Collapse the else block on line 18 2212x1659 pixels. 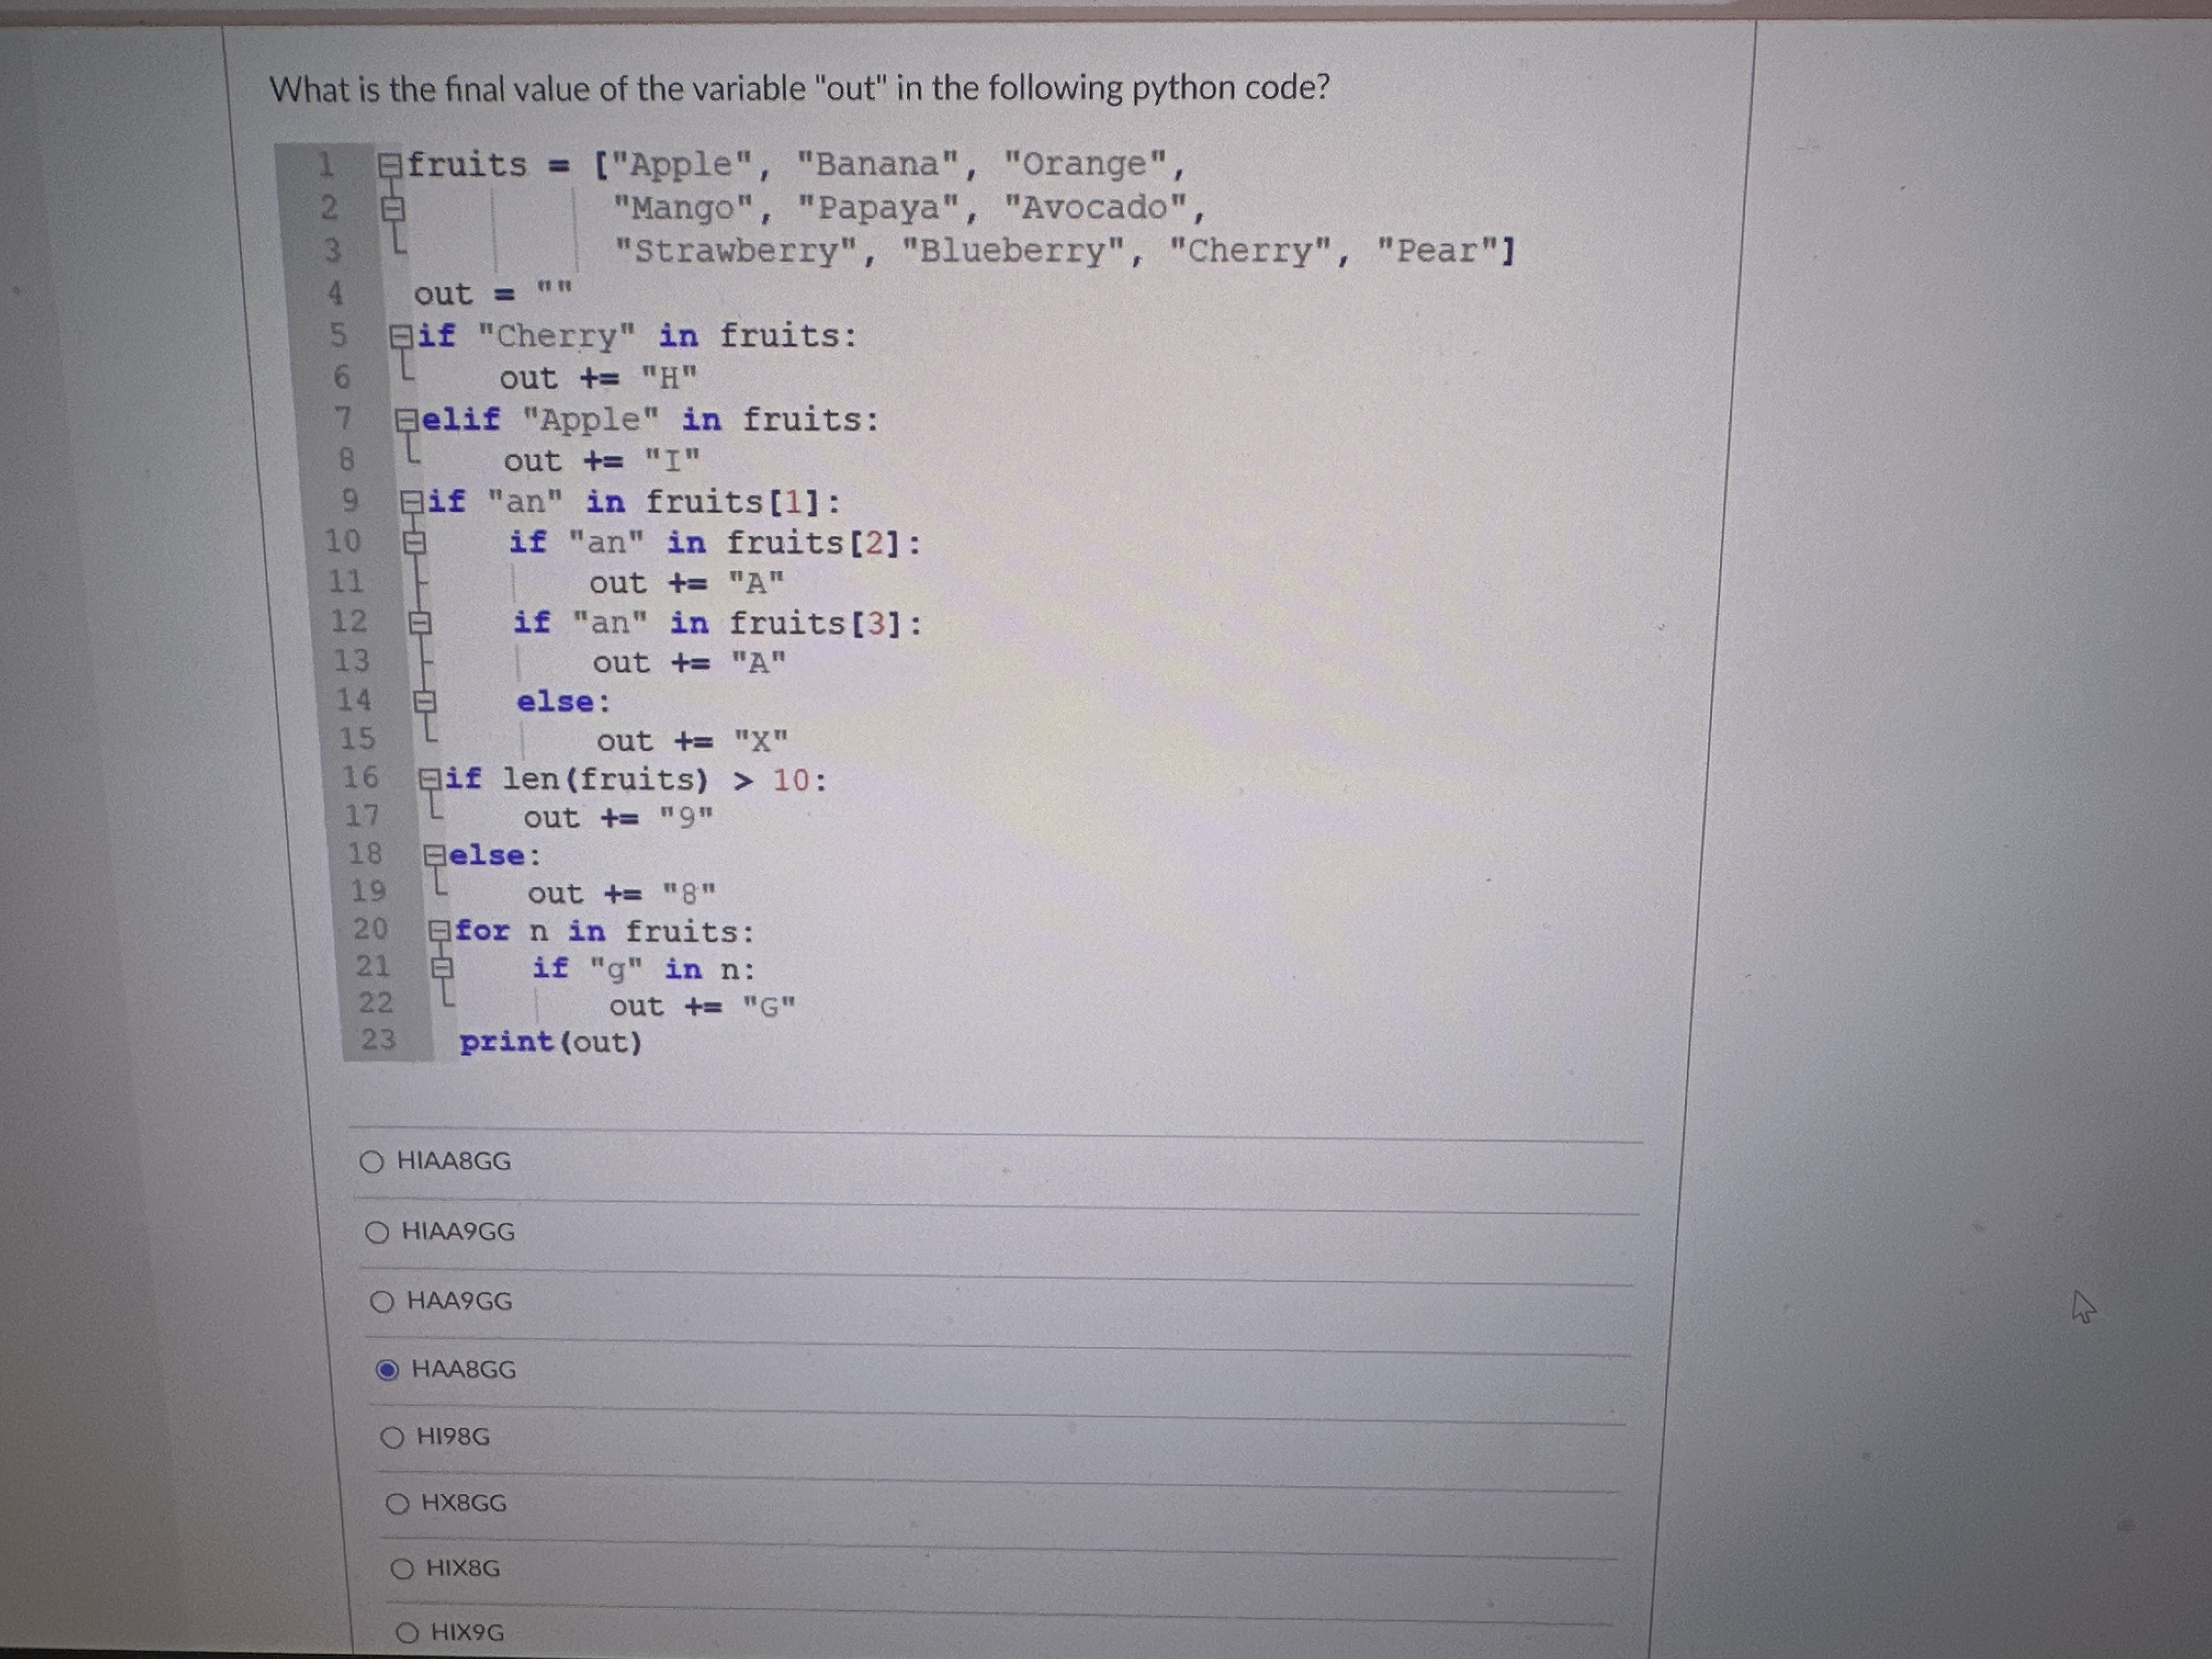434,855
